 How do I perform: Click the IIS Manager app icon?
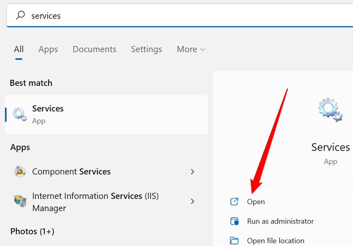click(20, 201)
